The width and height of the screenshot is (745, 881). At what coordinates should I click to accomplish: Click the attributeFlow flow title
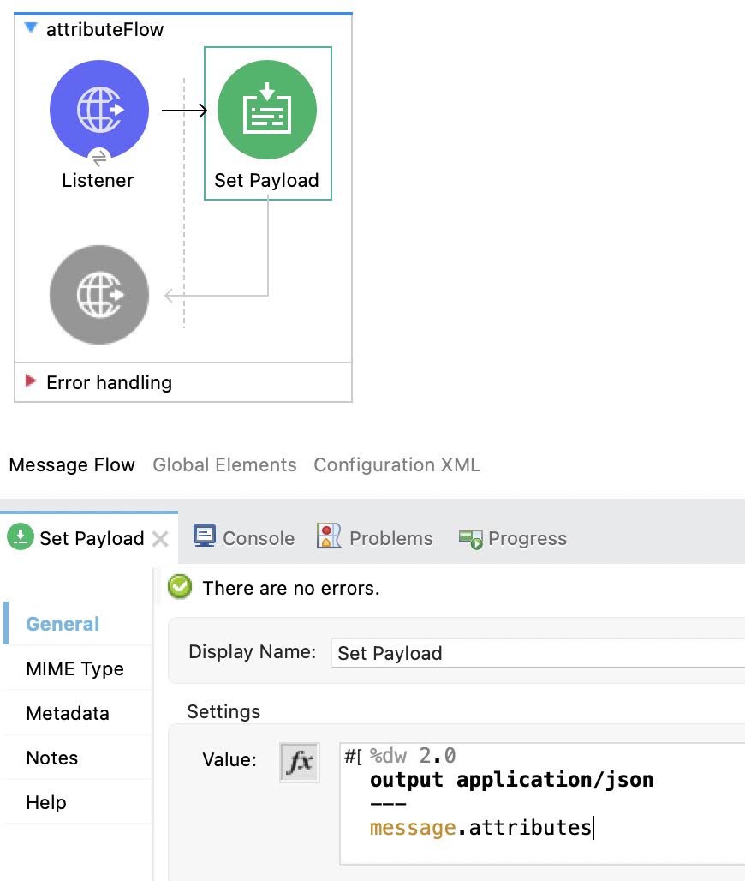pyautogui.click(x=105, y=29)
